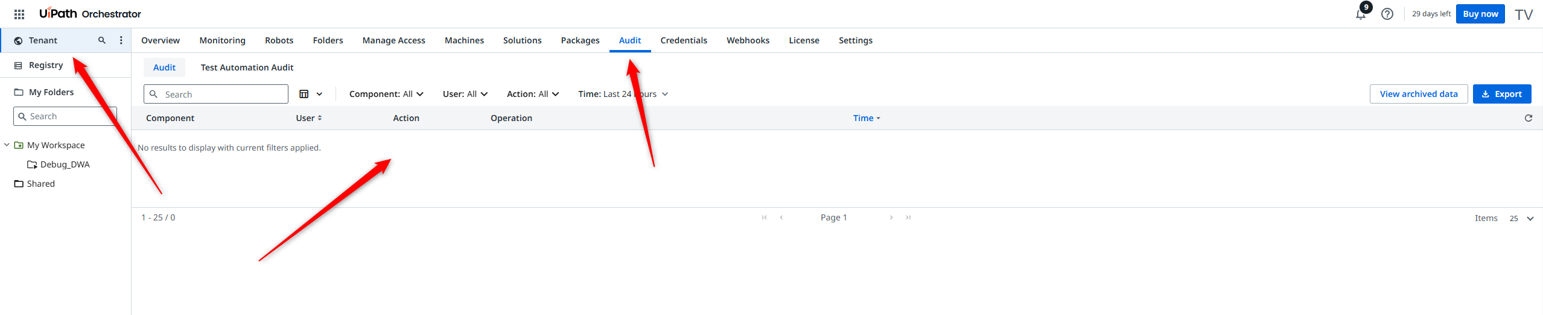This screenshot has width=1543, height=315.
Task: Click the columns selector icon
Action: [304, 94]
